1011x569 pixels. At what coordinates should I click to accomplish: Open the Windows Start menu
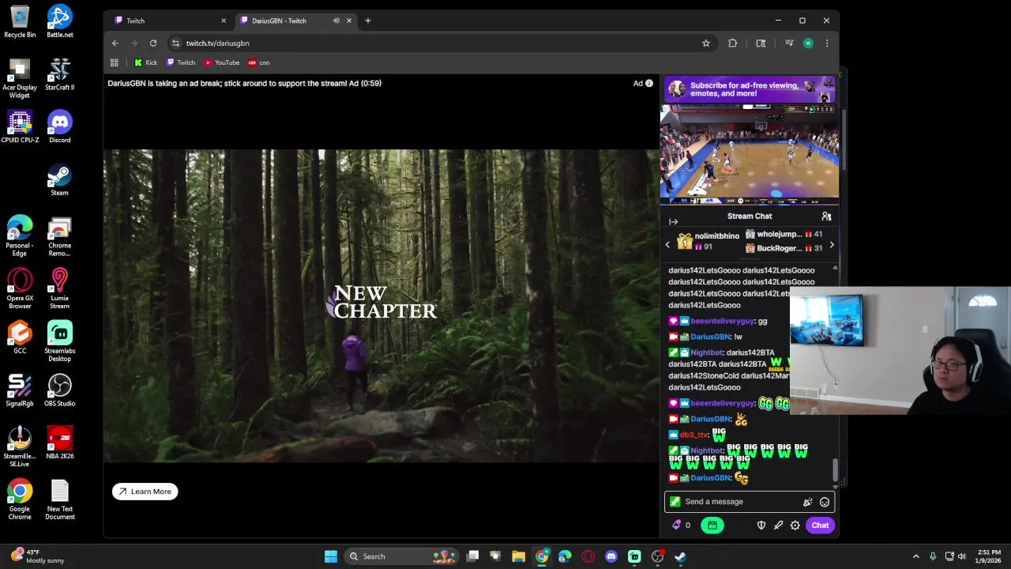[331, 556]
